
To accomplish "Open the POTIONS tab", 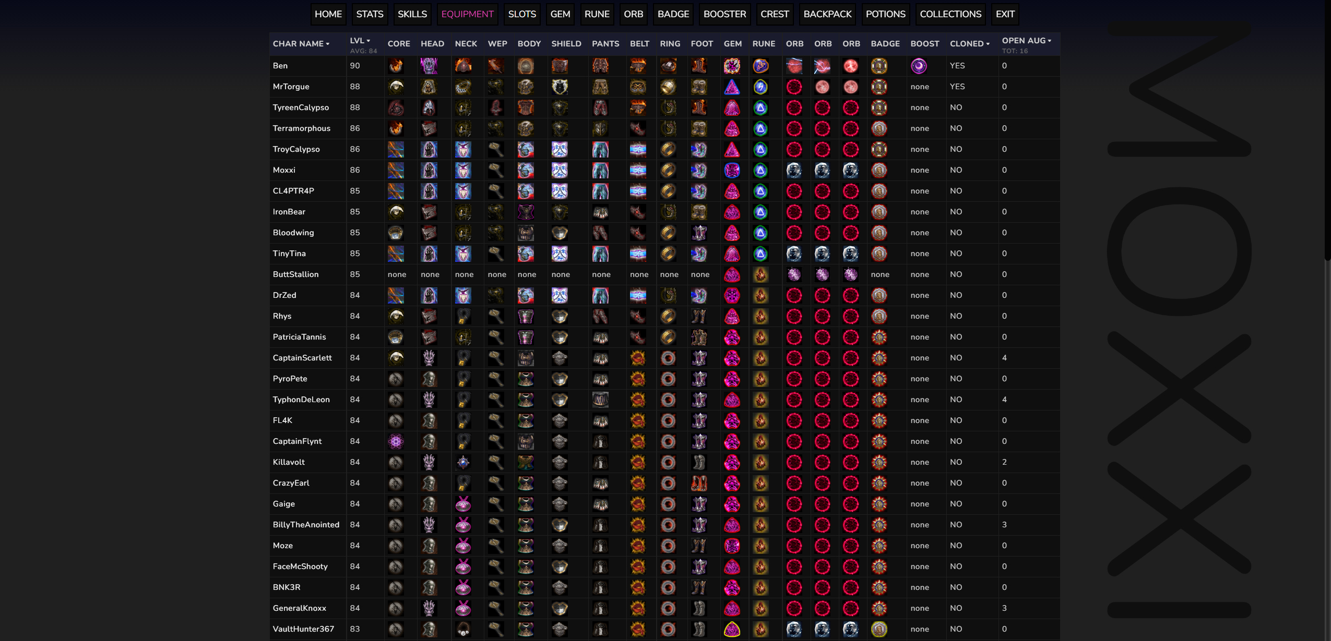I will pyautogui.click(x=886, y=14).
